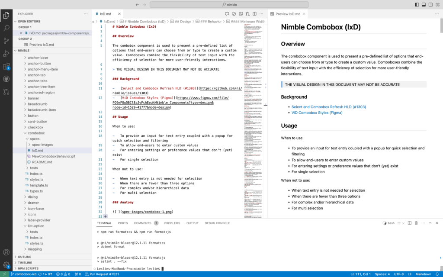443x277 pixels.
Task: Open Explorer views and more actions ellipsis
Action: click(x=86, y=14)
